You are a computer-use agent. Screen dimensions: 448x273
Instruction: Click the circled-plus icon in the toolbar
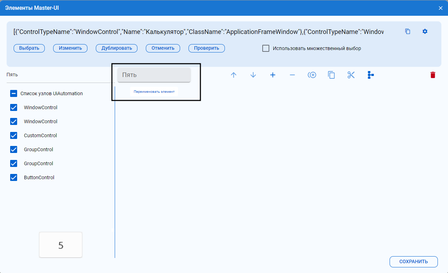point(312,75)
